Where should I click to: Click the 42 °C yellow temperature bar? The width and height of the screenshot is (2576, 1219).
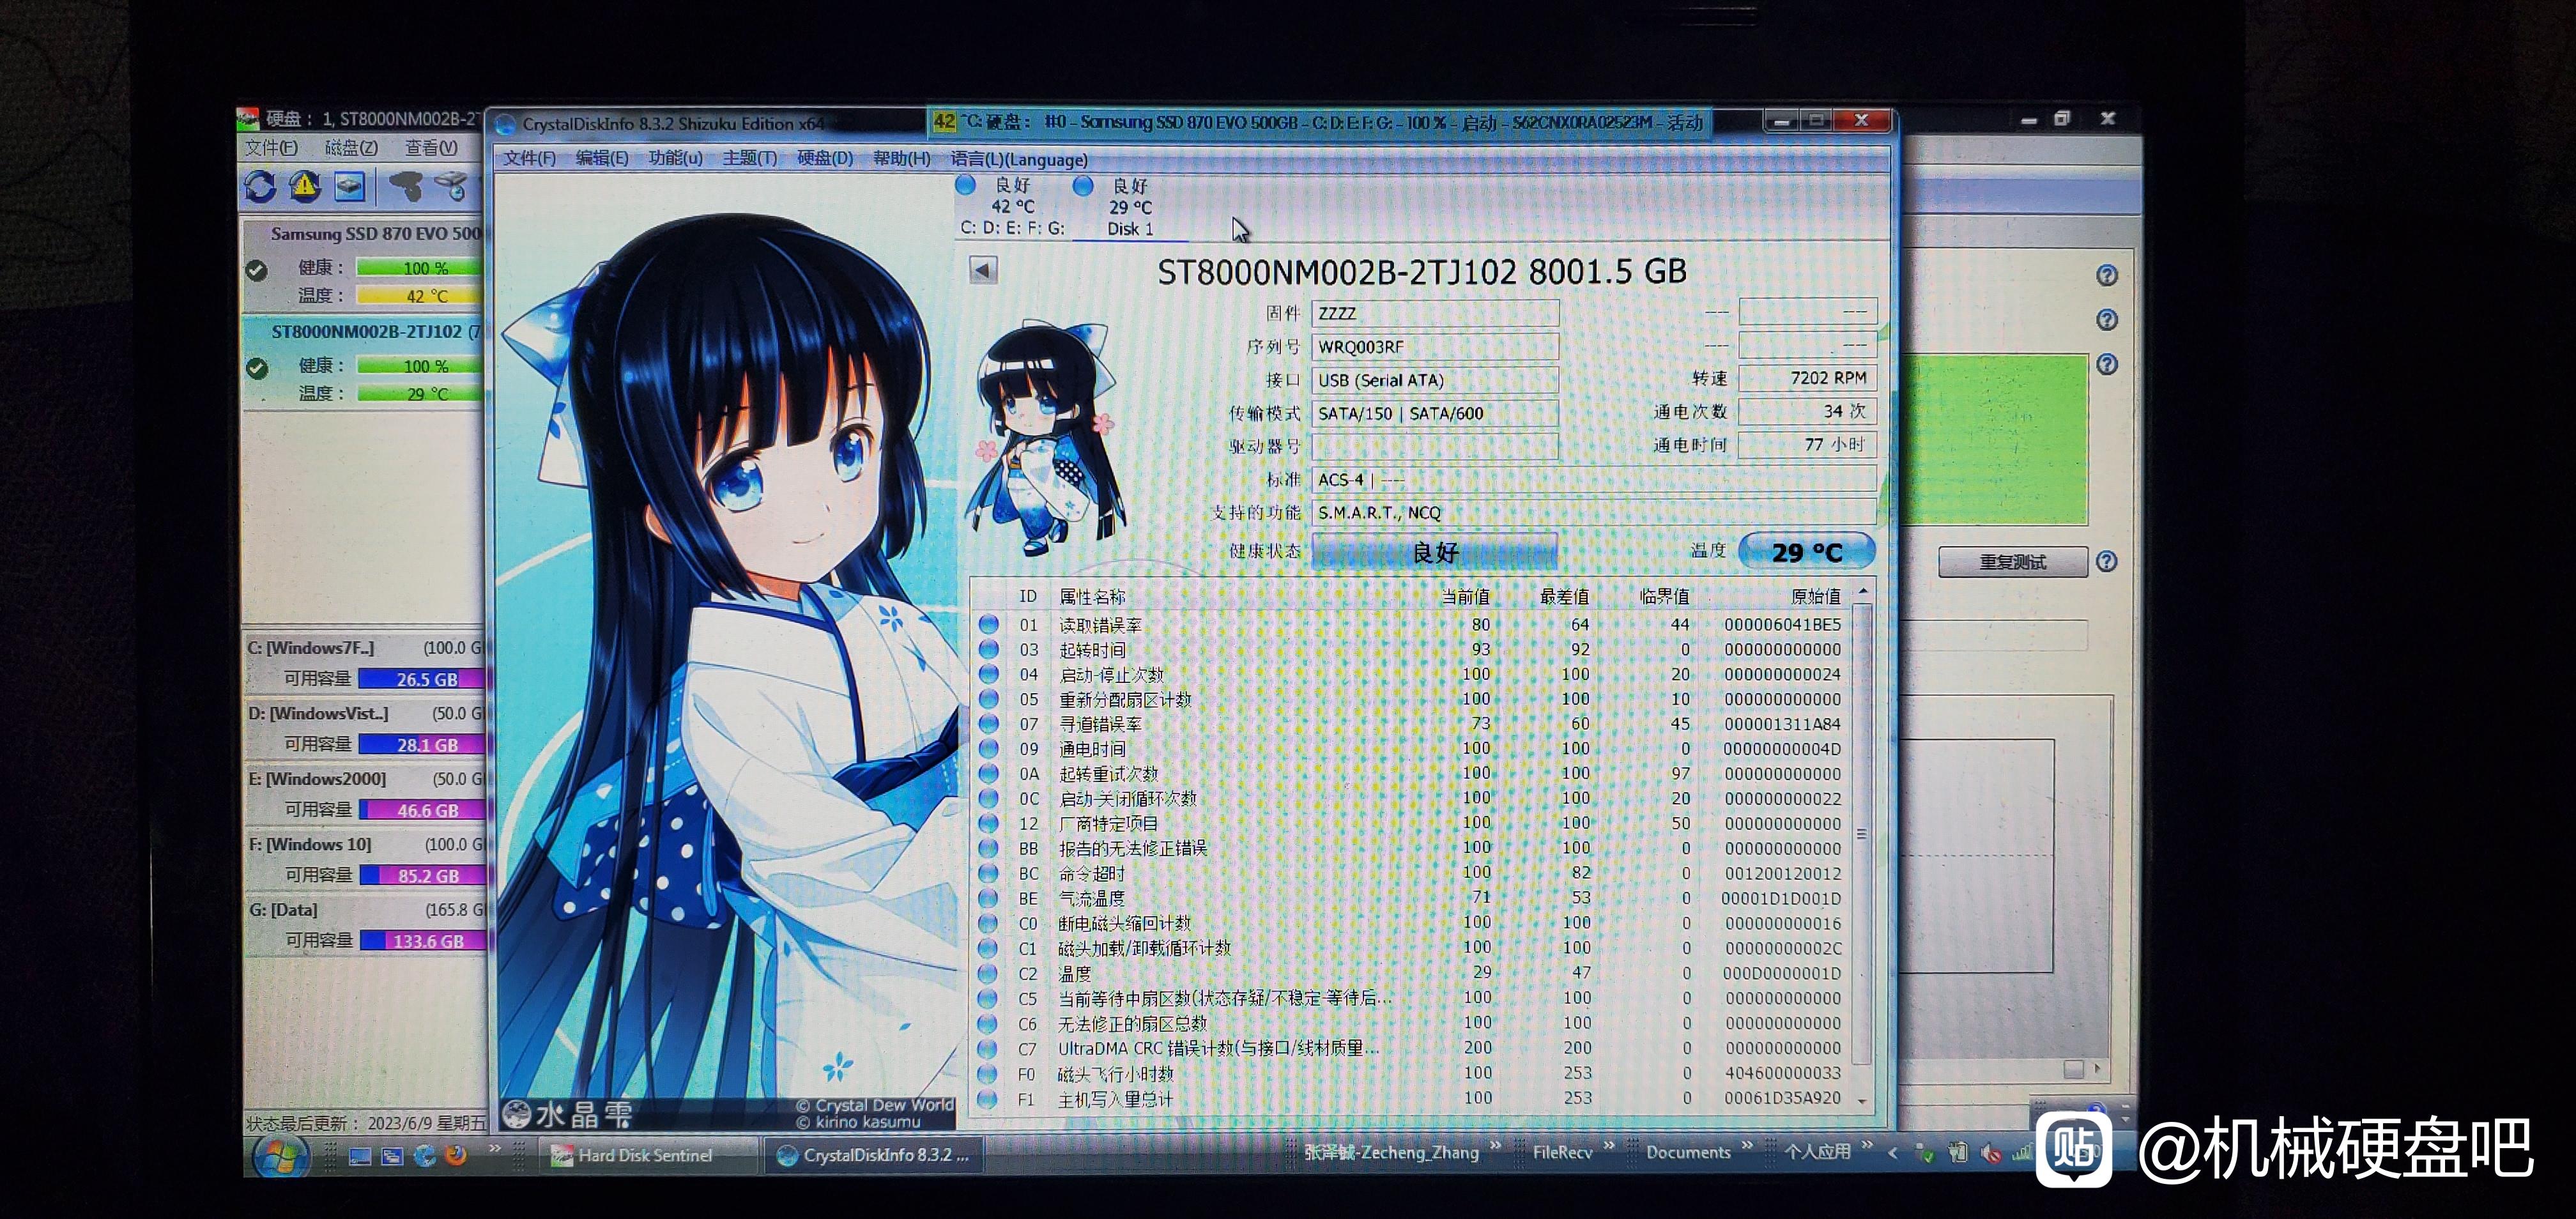pos(421,296)
